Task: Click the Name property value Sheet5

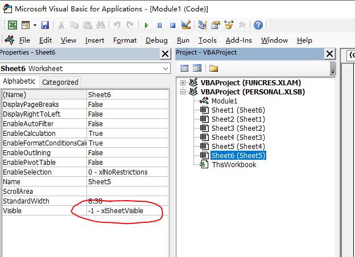Action: [127, 182]
